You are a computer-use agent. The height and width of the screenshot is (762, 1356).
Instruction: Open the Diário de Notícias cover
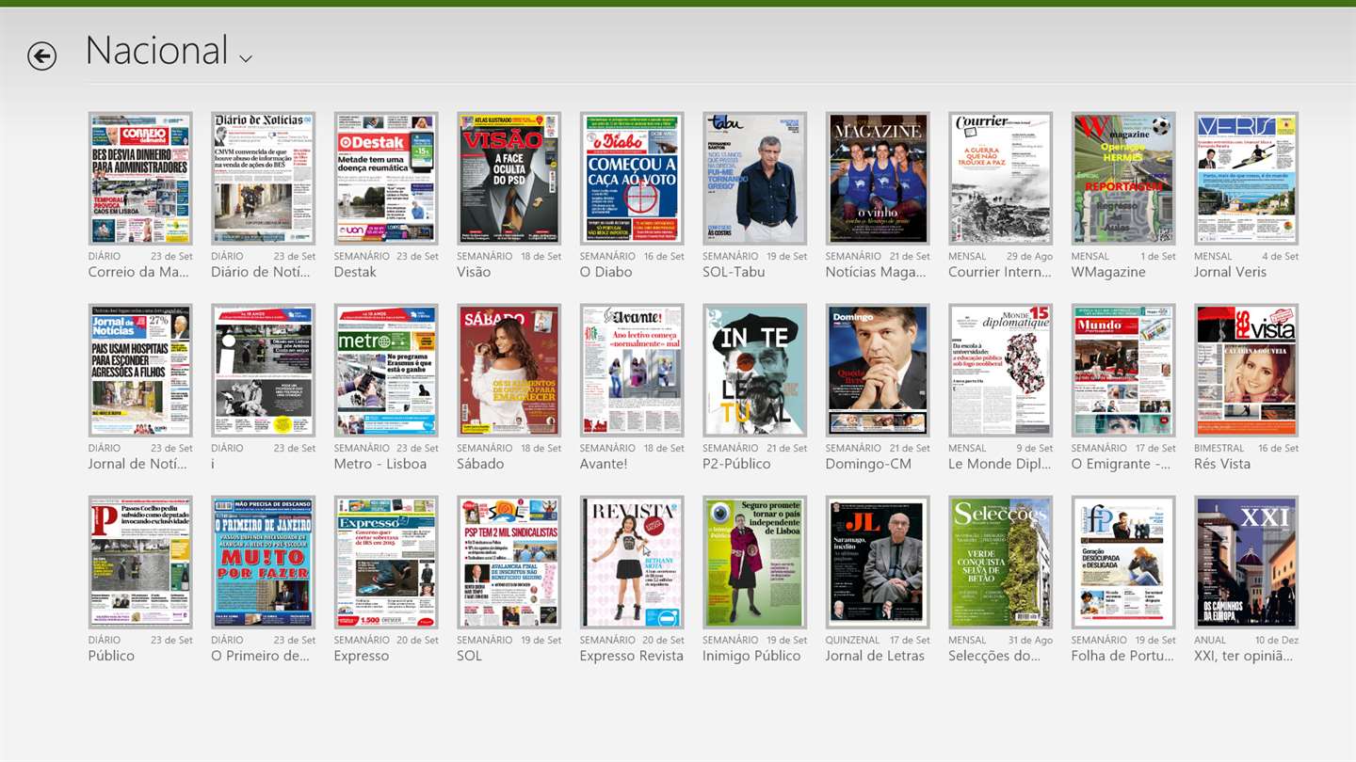(263, 179)
